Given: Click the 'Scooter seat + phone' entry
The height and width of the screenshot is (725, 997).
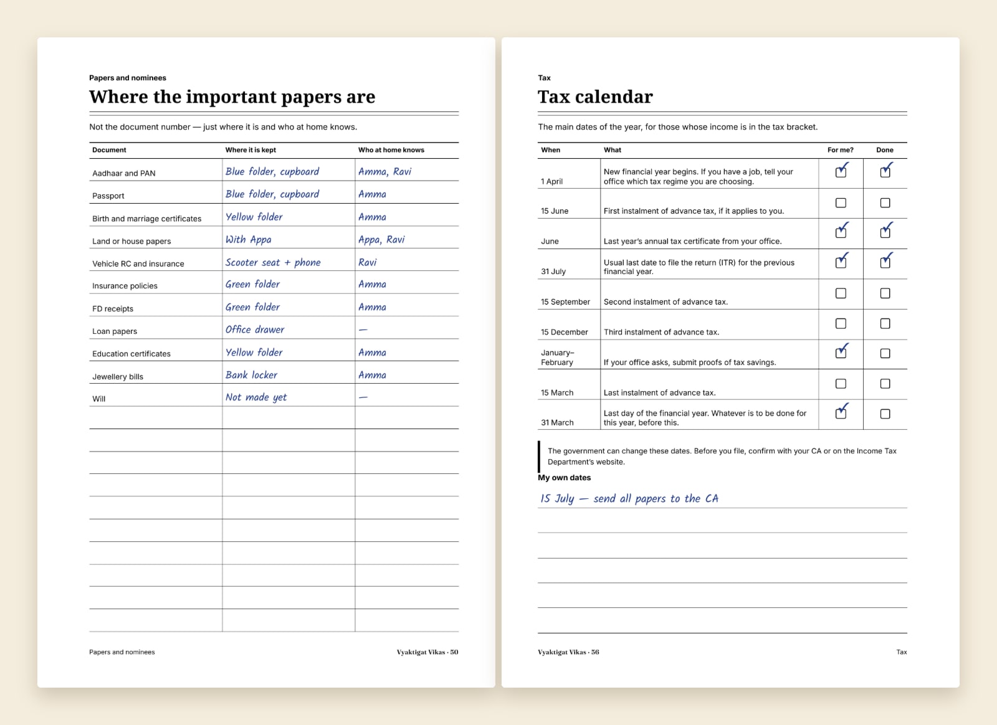Looking at the screenshot, I should click(x=273, y=262).
